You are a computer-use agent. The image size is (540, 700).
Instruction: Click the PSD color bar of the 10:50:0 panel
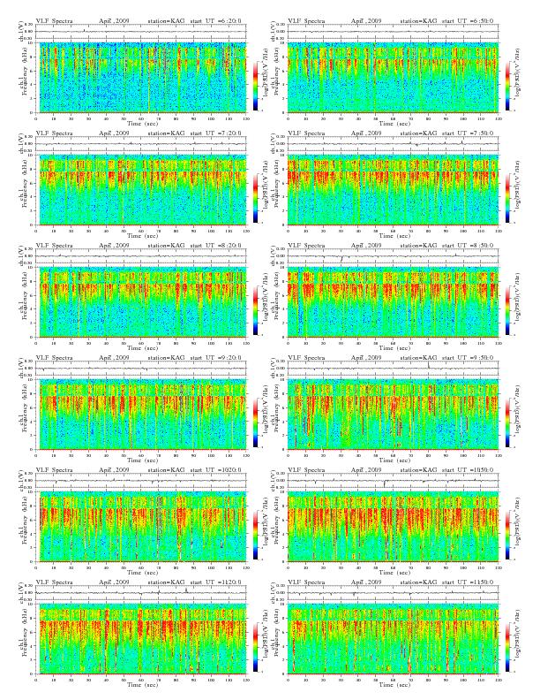[x=508, y=536]
